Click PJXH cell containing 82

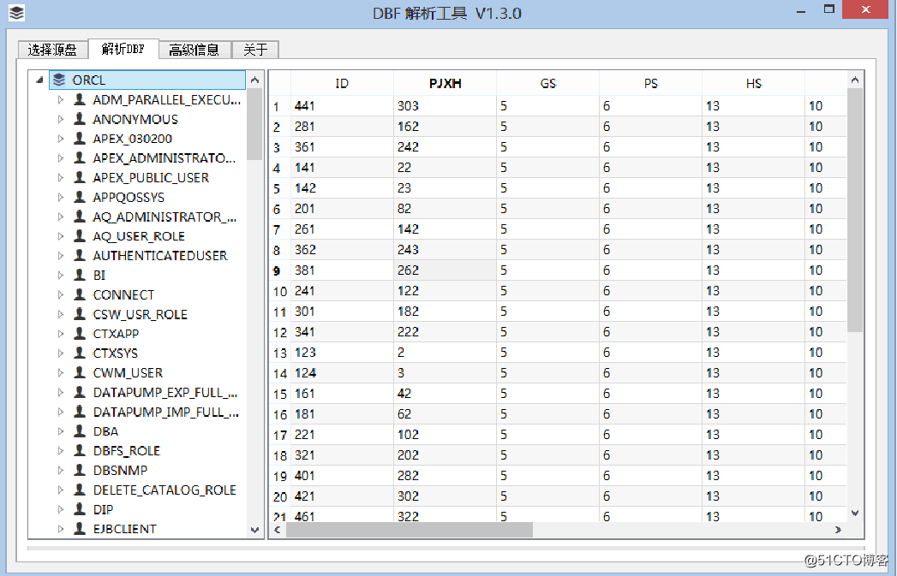(x=445, y=209)
